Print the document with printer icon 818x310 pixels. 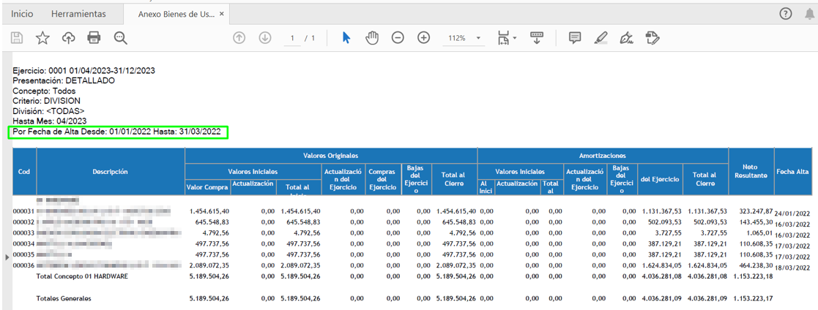click(94, 38)
